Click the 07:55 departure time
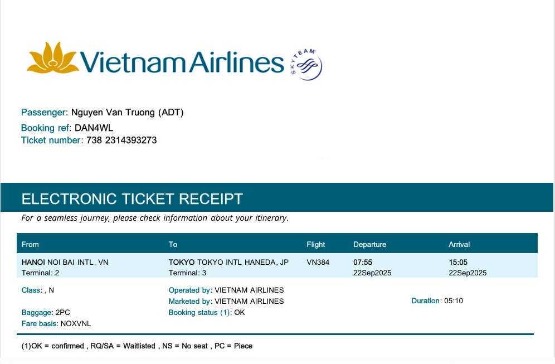 (363, 262)
